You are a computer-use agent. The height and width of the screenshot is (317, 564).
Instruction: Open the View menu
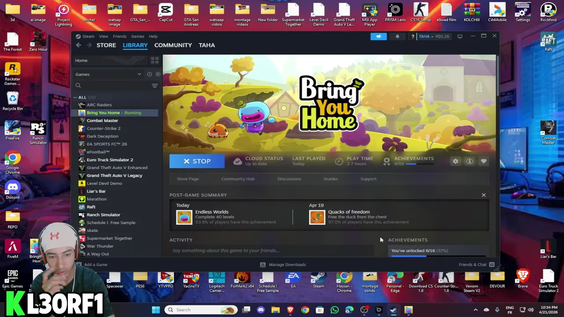pyautogui.click(x=104, y=37)
